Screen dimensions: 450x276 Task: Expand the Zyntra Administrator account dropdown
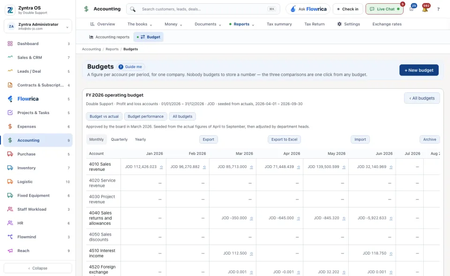(x=38, y=26)
